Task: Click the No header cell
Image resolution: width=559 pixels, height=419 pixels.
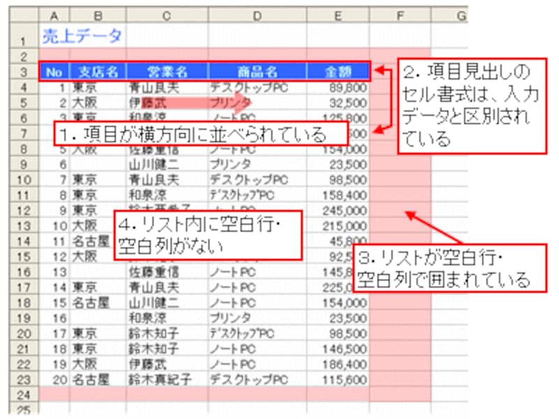Action: (x=54, y=71)
